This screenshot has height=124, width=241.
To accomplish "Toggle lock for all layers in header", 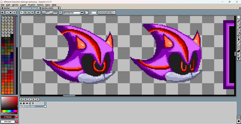I will (x=24, y=103).
